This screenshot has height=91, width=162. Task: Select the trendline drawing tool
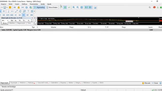[x=16, y=11]
